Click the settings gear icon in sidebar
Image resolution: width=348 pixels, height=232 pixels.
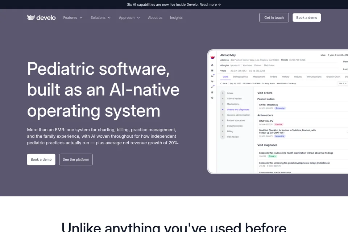pos(212,98)
